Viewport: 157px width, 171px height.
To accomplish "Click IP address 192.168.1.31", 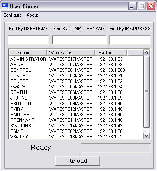I will 110,76.
